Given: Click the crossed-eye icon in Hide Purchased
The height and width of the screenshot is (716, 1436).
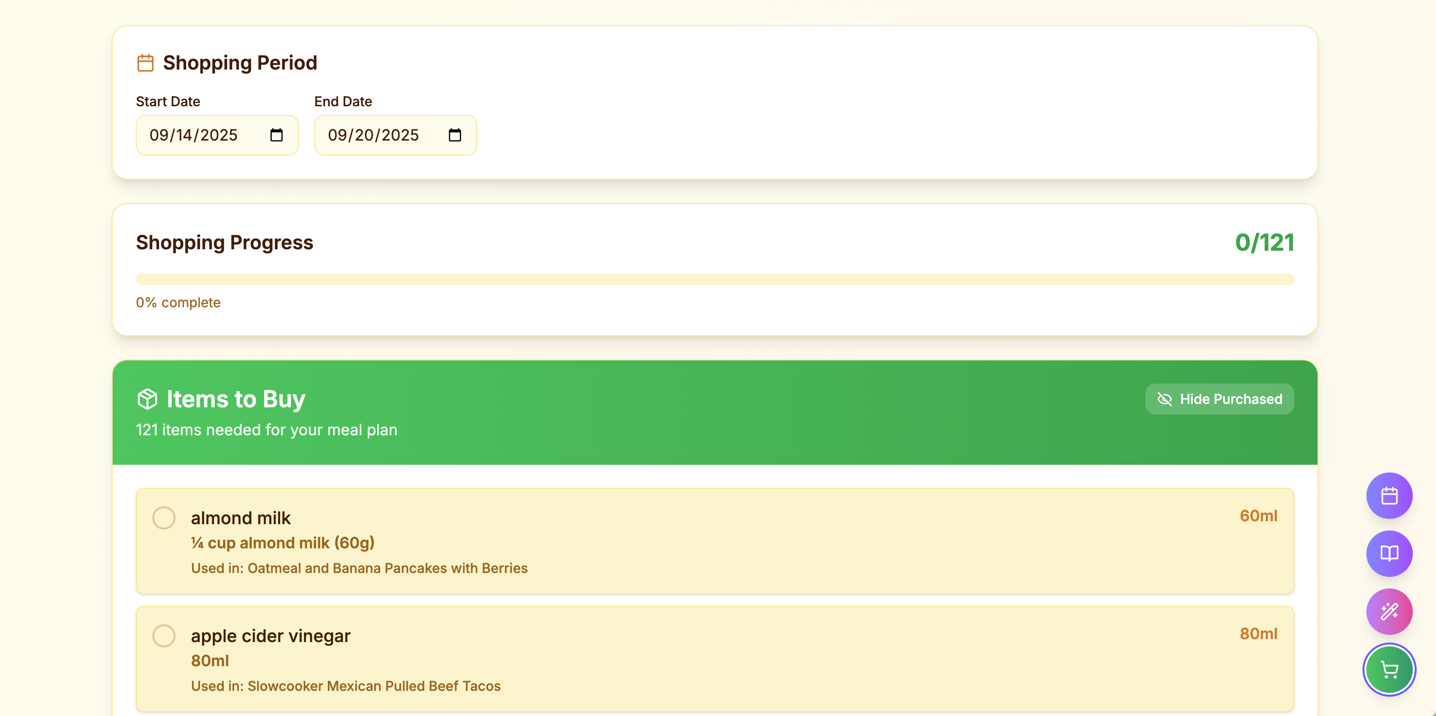Looking at the screenshot, I should [x=1165, y=399].
